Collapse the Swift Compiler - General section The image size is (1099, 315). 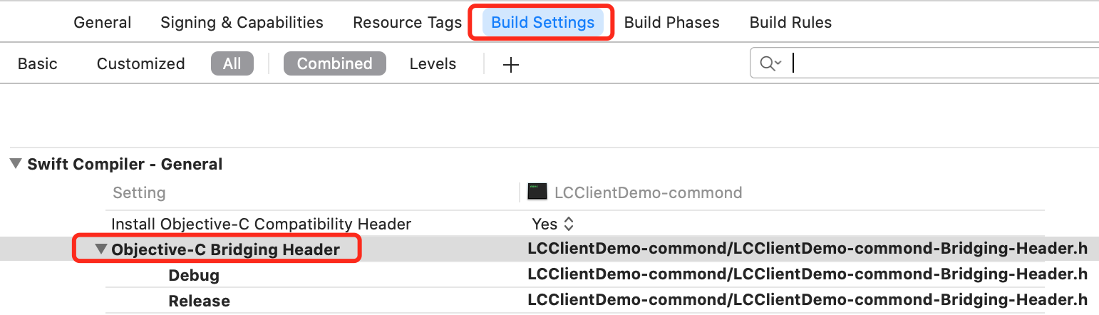click(x=16, y=164)
